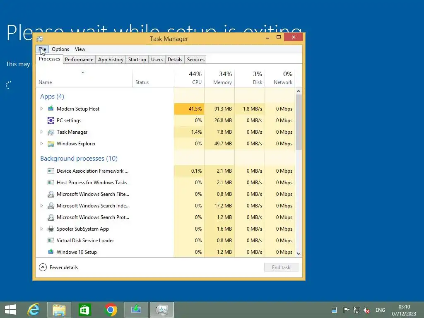Expand Microsoft Windows Search Indexer entry
This screenshot has width=424, height=318.
(41, 206)
